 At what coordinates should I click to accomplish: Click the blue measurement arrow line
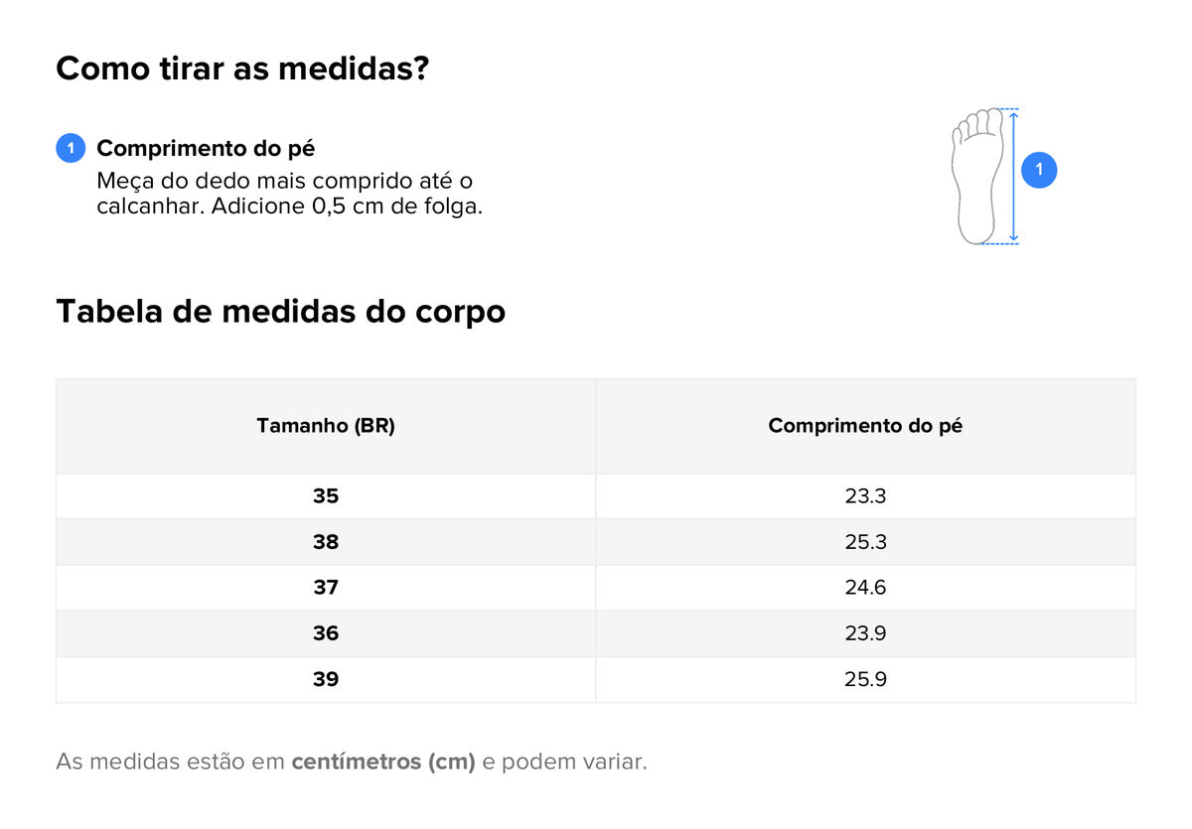coord(1013,199)
